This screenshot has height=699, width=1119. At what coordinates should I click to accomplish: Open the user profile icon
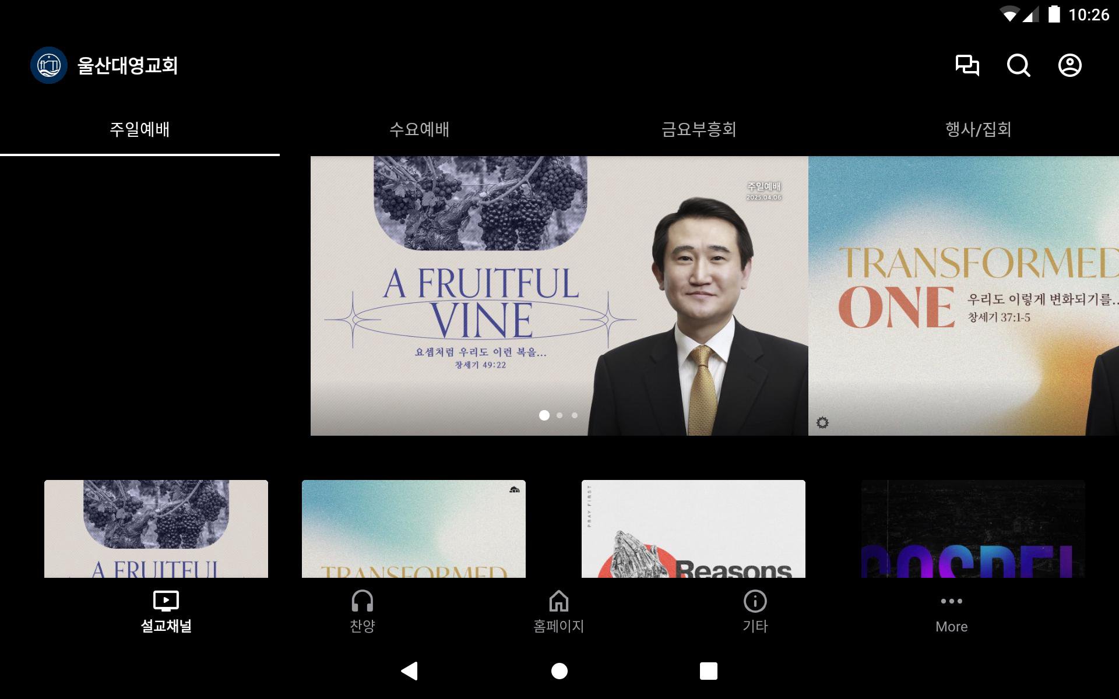click(x=1069, y=65)
